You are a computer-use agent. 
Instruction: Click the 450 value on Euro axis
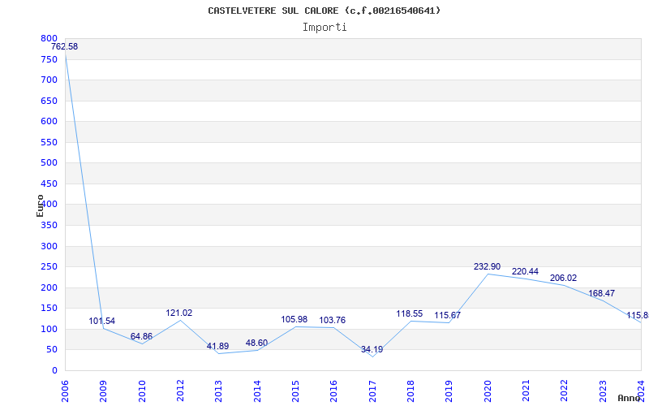coord(49,184)
